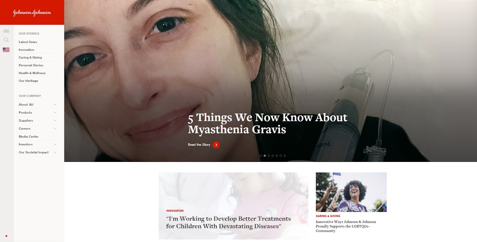Open Latest News in sidebar

pyautogui.click(x=28, y=42)
